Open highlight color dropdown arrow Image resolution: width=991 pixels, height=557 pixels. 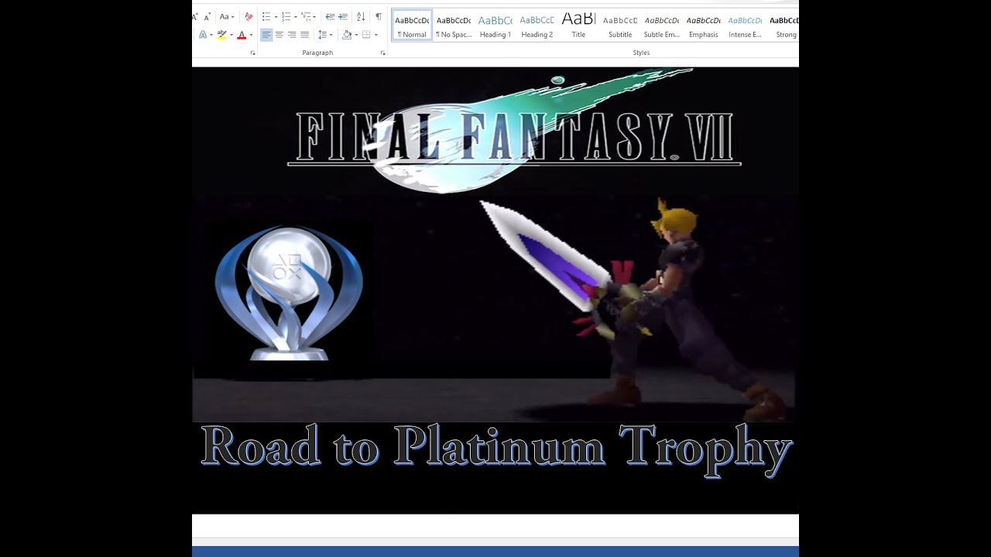231,35
